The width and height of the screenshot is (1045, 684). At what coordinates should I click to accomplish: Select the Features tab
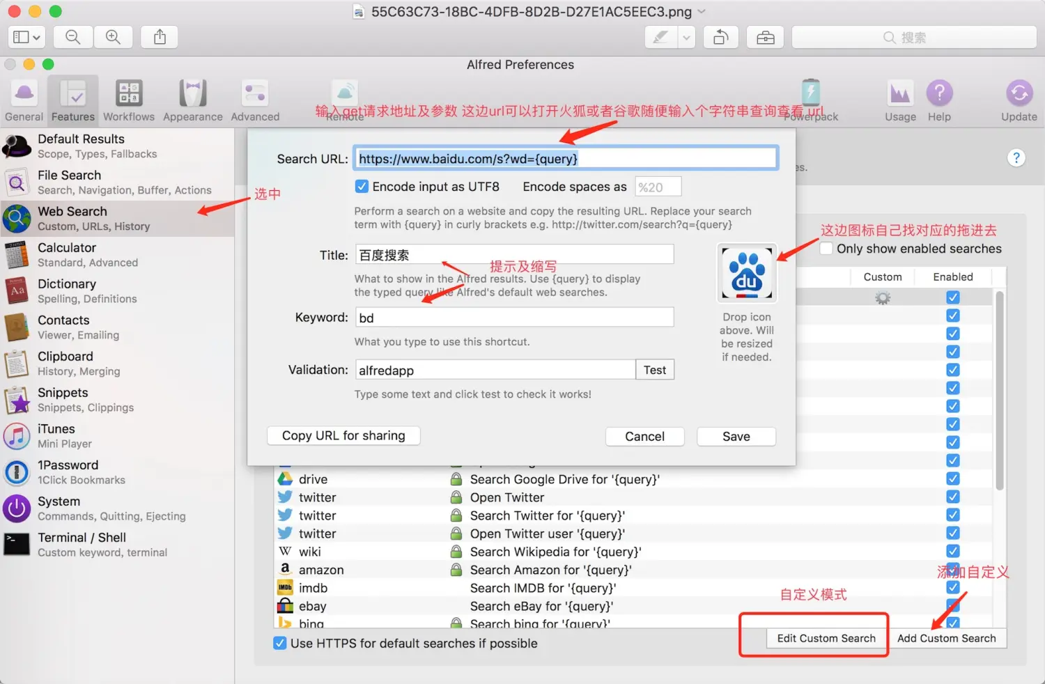click(x=73, y=100)
